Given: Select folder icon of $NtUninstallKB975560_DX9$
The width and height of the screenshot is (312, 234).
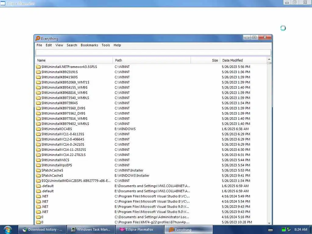Looking at the screenshot, I should pos(38,108).
